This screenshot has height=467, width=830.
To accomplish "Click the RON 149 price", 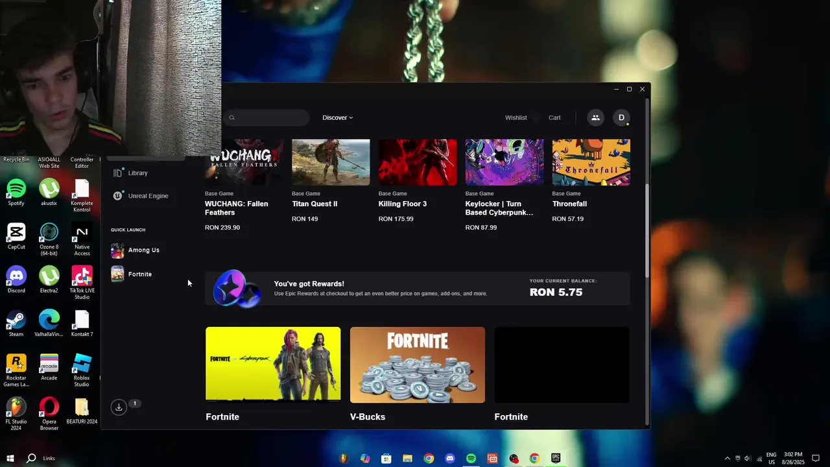I will click(x=305, y=219).
